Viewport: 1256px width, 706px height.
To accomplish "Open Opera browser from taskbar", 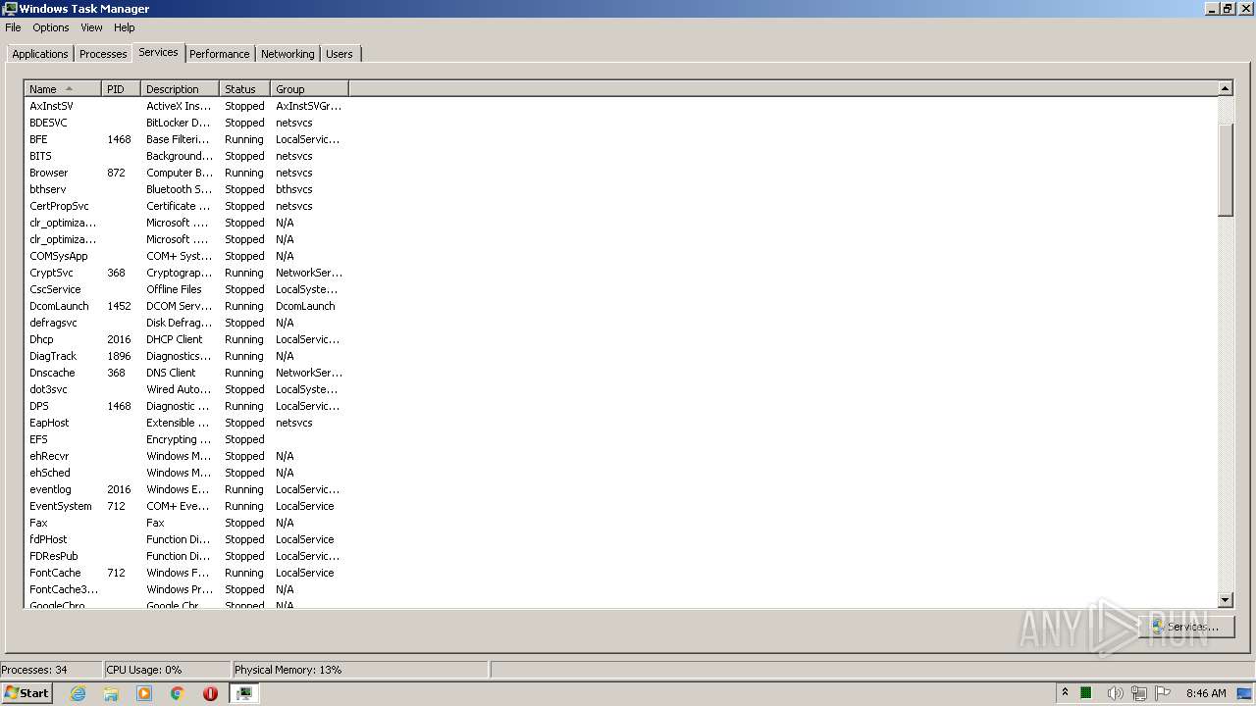I will [210, 693].
